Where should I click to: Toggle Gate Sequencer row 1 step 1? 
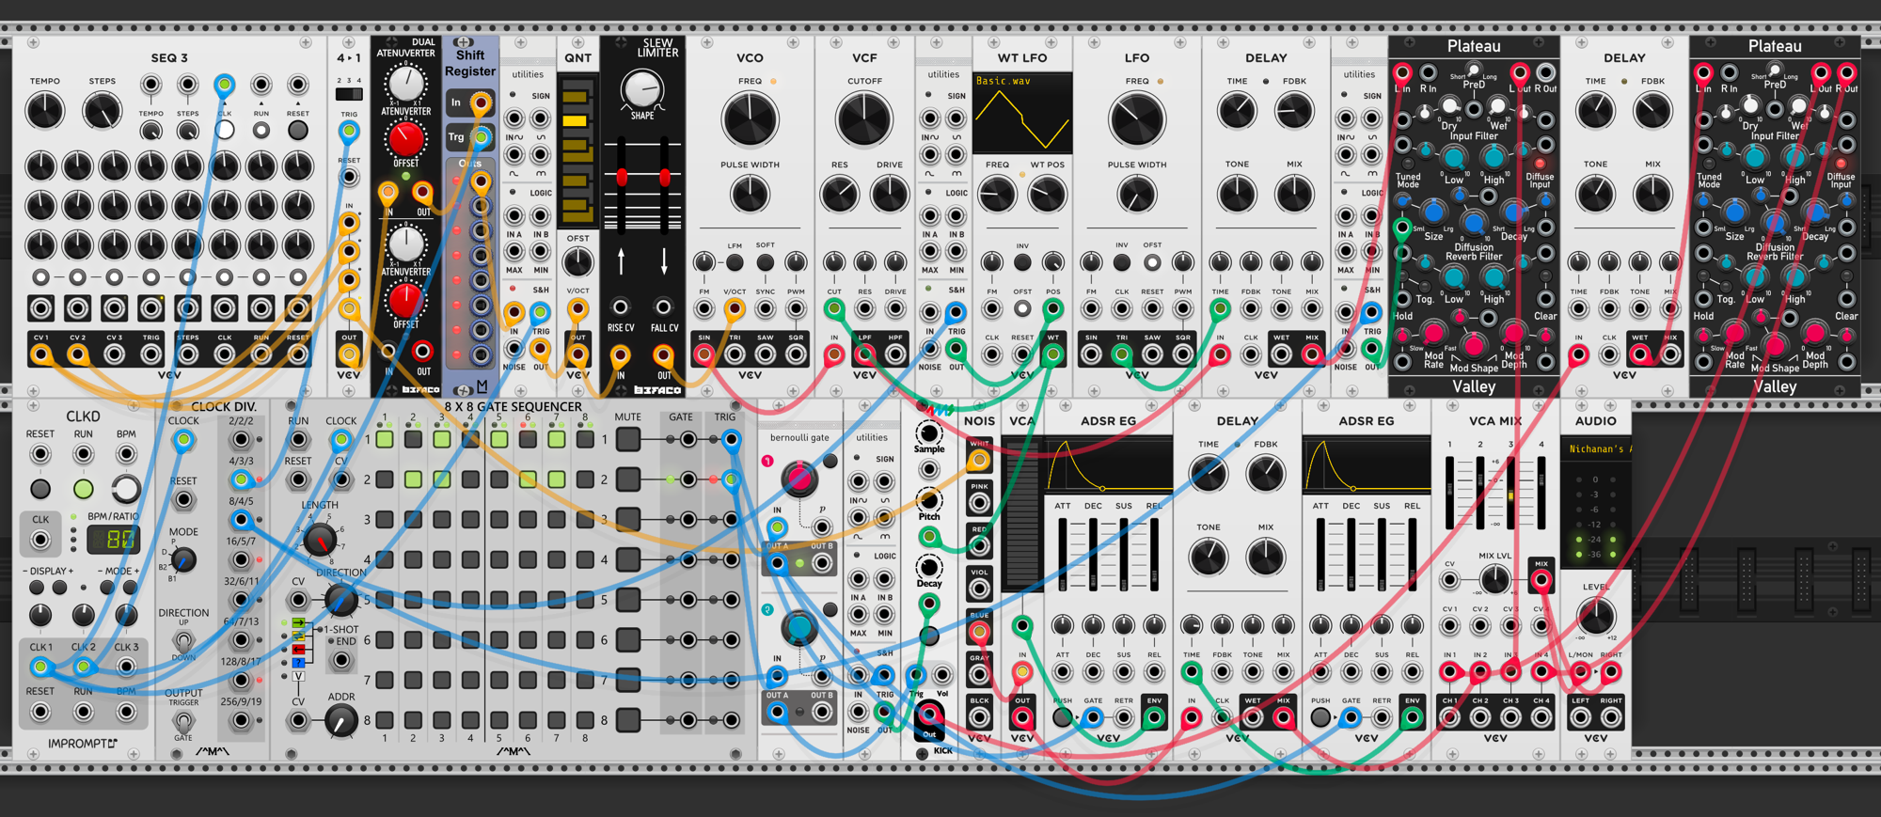click(x=384, y=439)
